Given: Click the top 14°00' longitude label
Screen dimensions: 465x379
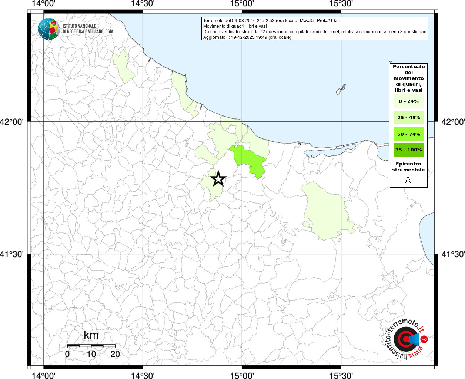Looking at the screenshot, I should (44, 4).
